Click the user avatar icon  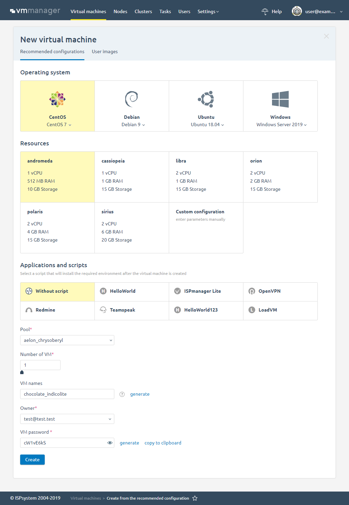pyautogui.click(x=297, y=11)
